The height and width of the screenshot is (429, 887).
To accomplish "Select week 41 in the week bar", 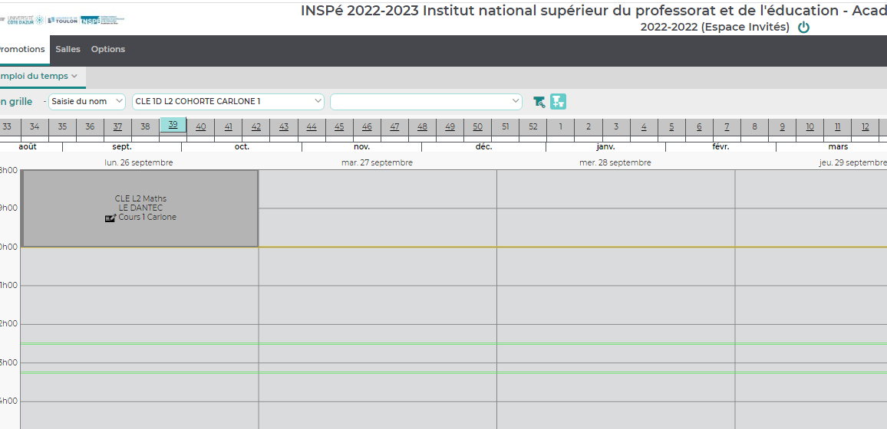I will pos(229,126).
